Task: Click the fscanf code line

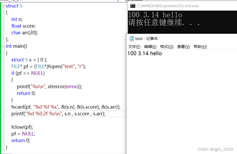Action: [x=66, y=107]
